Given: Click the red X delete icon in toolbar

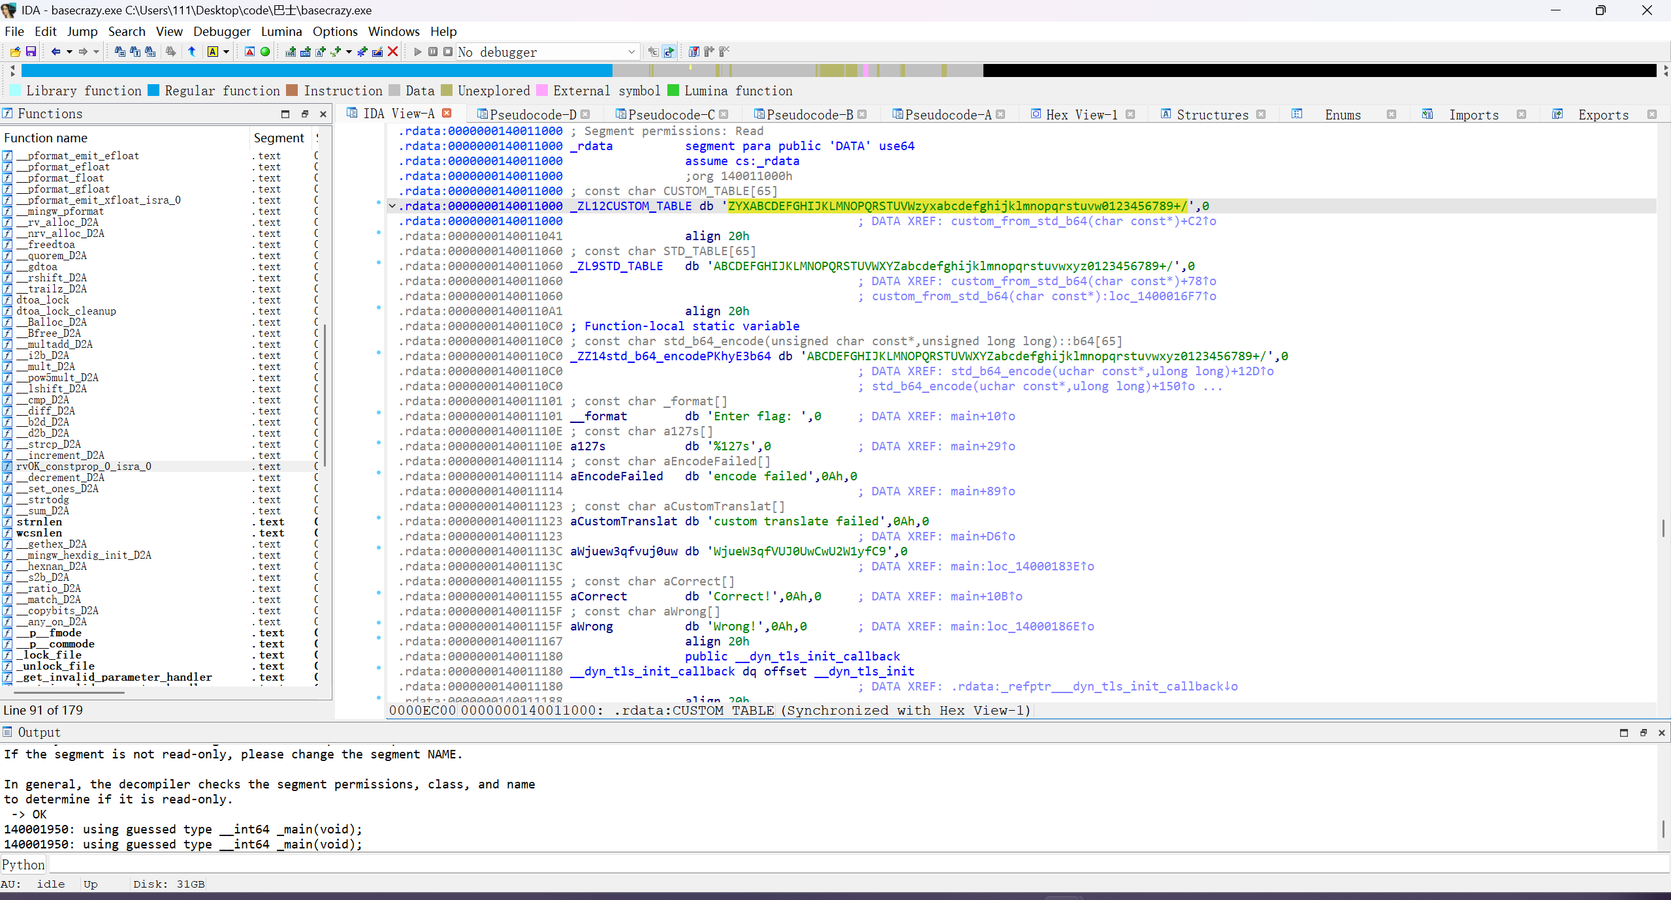Looking at the screenshot, I should 392,52.
